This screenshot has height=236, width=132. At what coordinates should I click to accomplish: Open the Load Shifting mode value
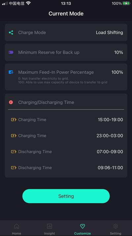coord(110,33)
